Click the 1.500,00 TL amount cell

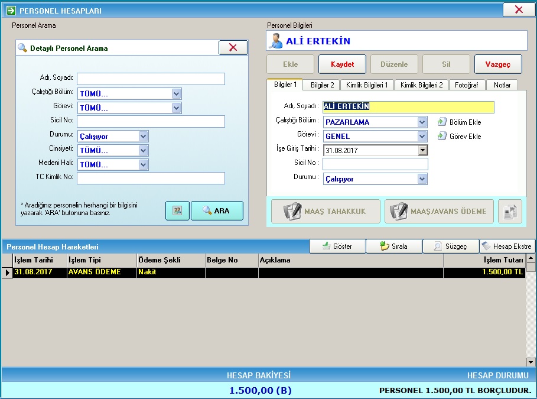click(x=484, y=272)
